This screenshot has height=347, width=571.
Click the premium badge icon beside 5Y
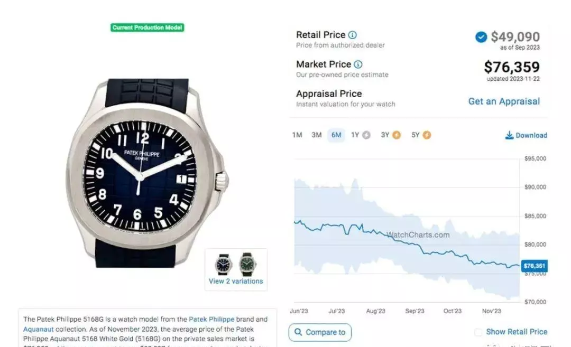[427, 135]
